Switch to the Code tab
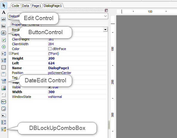 pyautogui.click(x=15, y=6)
